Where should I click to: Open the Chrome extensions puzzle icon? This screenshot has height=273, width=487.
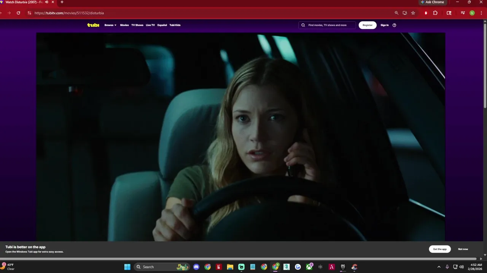pyautogui.click(x=435, y=13)
